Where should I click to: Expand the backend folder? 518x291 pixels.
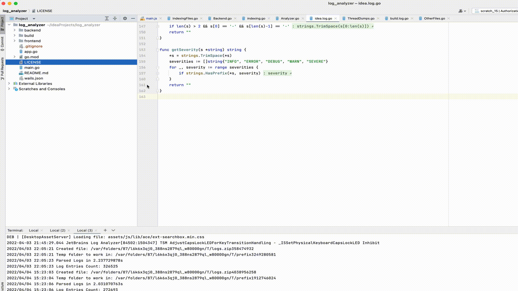[15, 30]
